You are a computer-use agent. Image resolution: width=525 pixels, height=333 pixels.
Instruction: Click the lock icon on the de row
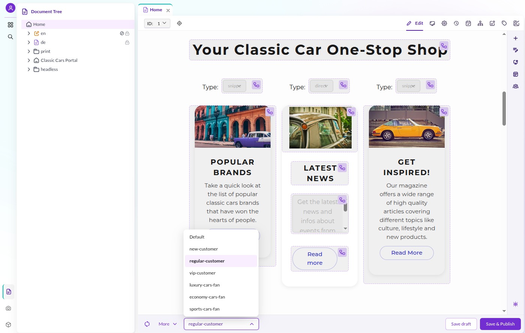pyautogui.click(x=127, y=42)
